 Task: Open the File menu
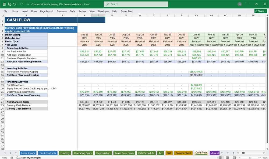pyautogui.click(x=5, y=11)
